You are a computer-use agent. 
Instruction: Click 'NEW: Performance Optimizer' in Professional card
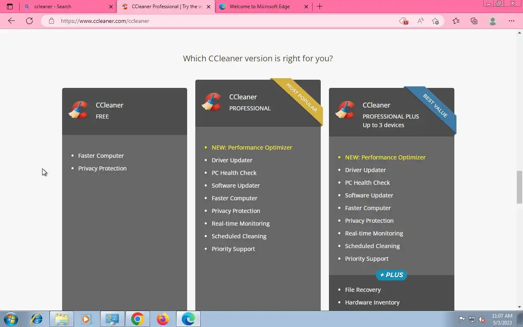pos(252,148)
